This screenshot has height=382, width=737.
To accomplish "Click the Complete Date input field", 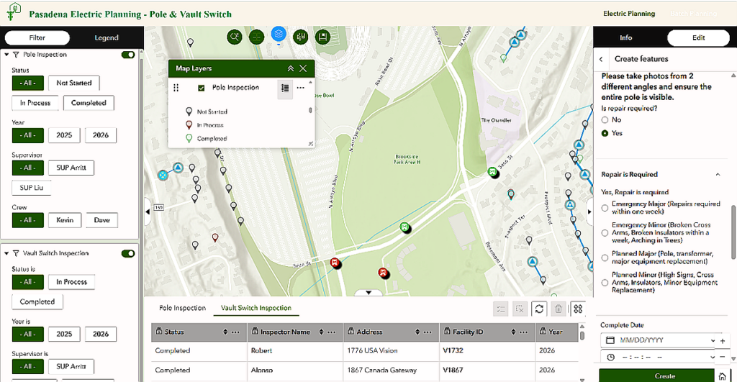I will coord(657,340).
